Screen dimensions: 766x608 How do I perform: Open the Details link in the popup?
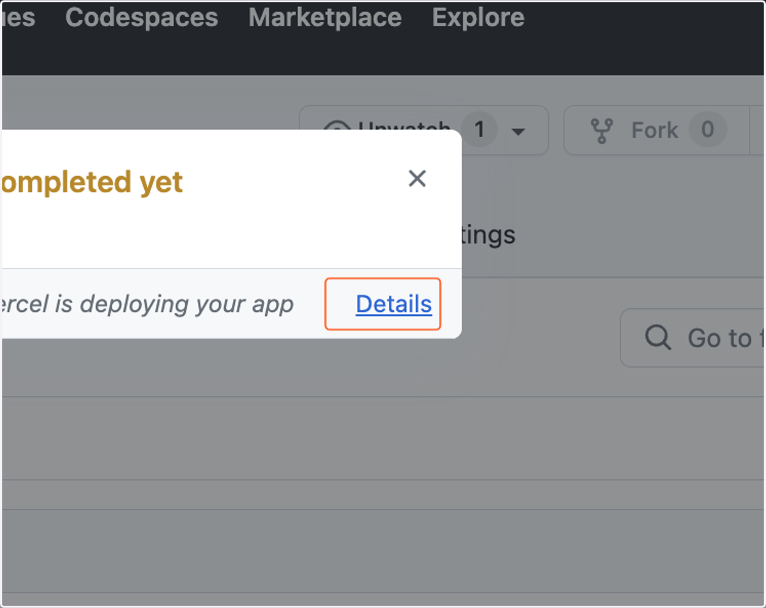394,304
